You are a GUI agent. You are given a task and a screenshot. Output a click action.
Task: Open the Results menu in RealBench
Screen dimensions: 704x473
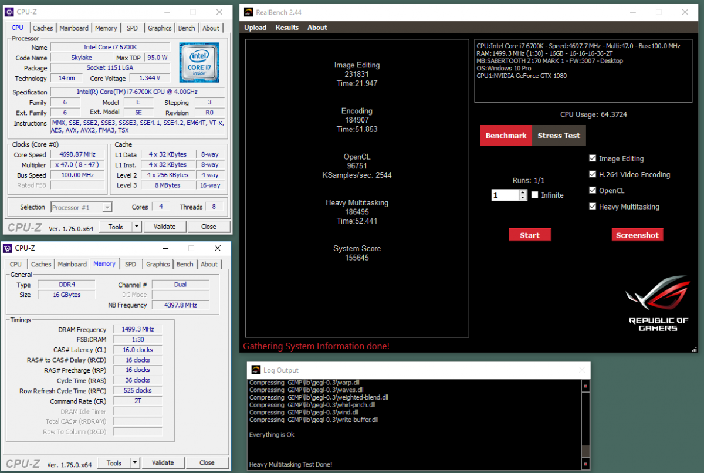[x=287, y=28]
